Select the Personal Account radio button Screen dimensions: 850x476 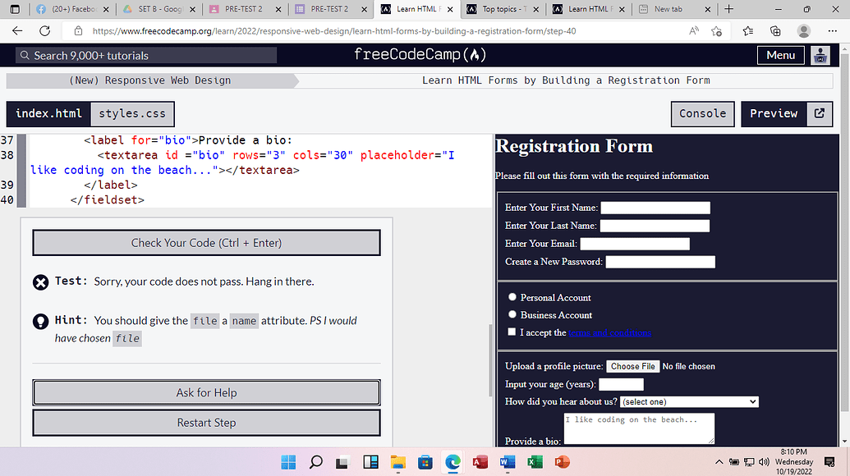point(512,296)
